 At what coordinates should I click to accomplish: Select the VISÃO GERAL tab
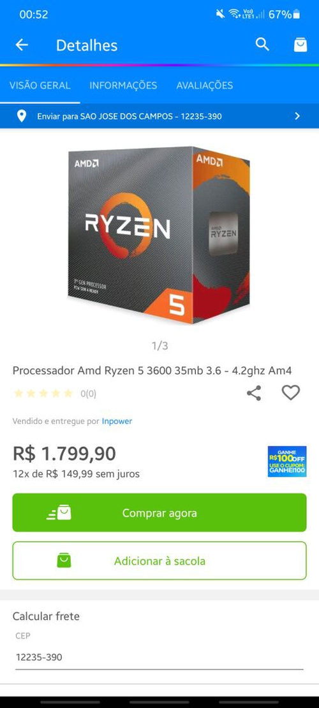tap(40, 85)
